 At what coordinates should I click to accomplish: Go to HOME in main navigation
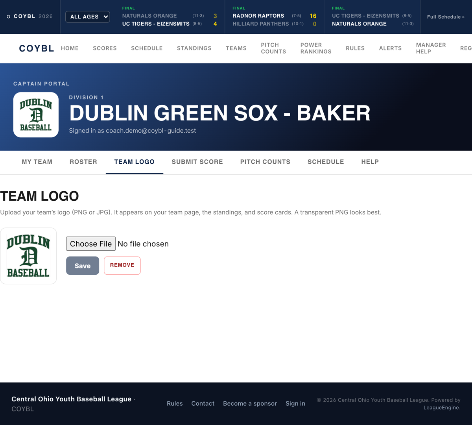coord(70,48)
